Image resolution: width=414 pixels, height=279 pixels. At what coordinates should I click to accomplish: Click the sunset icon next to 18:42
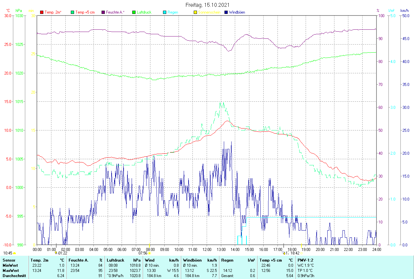click(301, 253)
